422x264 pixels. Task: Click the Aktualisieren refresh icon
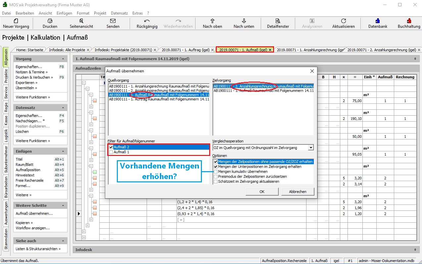point(344,21)
